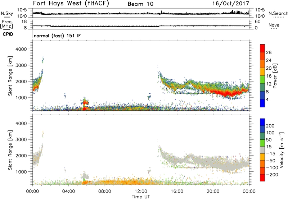Click the 'Time UT' axis label
This screenshot has height=199, width=288.
pyautogui.click(x=141, y=197)
